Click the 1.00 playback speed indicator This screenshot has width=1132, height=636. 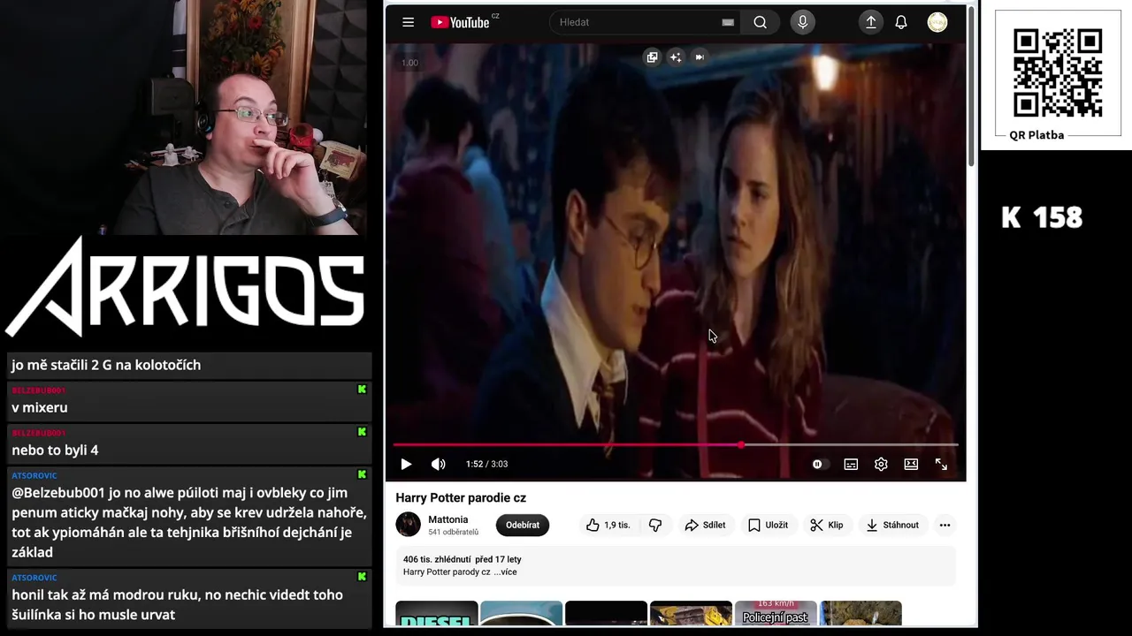point(409,63)
